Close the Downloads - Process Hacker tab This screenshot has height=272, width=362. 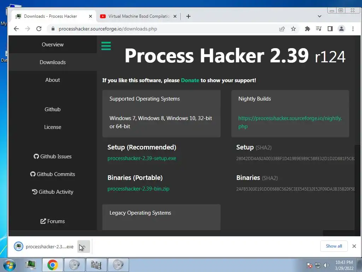[90, 16]
